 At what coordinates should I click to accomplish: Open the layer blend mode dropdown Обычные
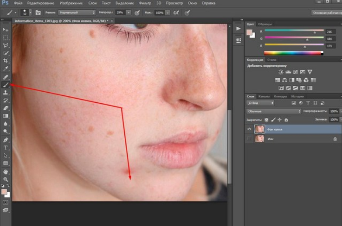tap(274, 111)
